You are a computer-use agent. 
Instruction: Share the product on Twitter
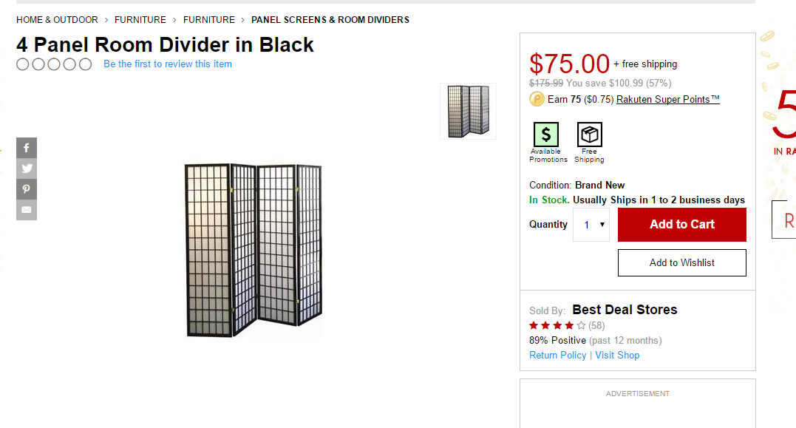click(x=27, y=169)
